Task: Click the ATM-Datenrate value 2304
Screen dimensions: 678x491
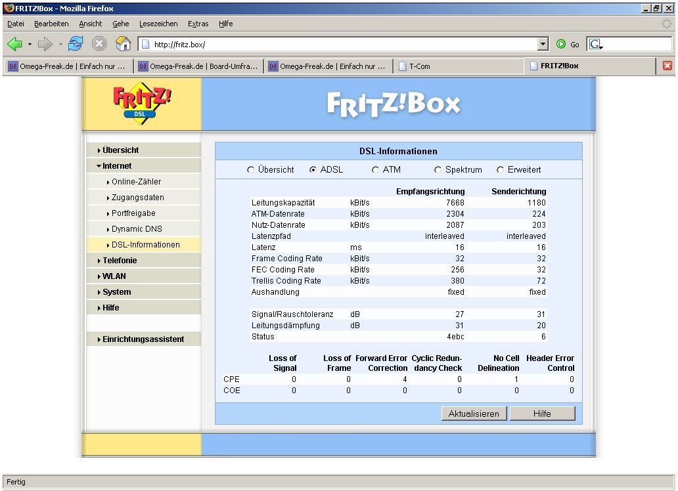Action: click(x=455, y=214)
